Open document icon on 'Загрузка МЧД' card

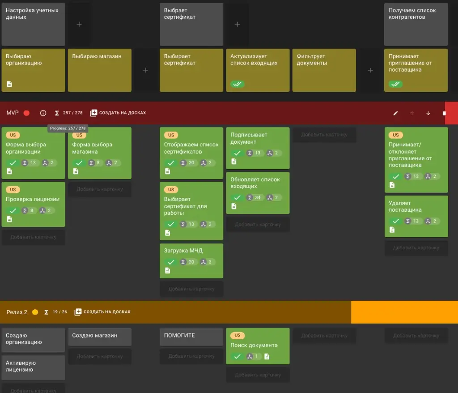167,271
